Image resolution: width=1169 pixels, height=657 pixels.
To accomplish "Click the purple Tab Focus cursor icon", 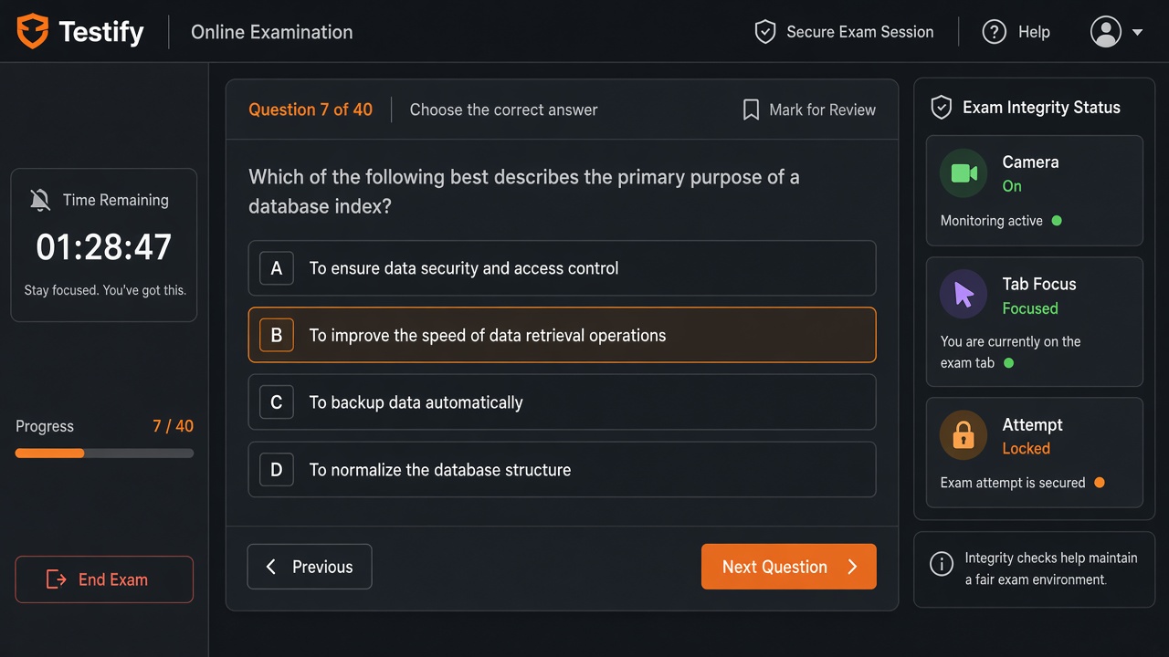I will [x=964, y=294].
